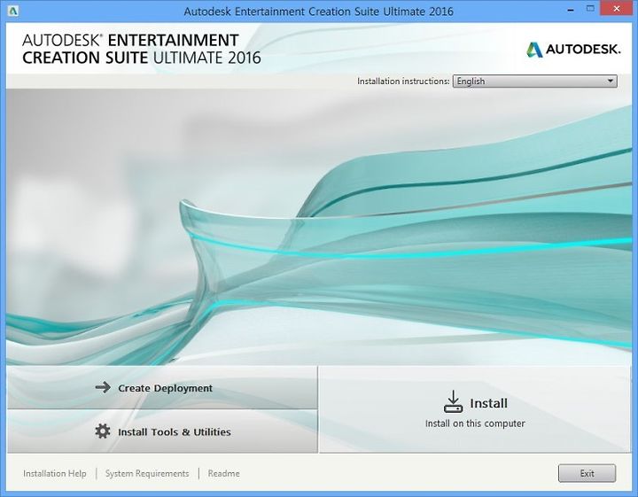Exit the installer
Image resolution: width=638 pixels, height=497 pixels.
(587, 473)
